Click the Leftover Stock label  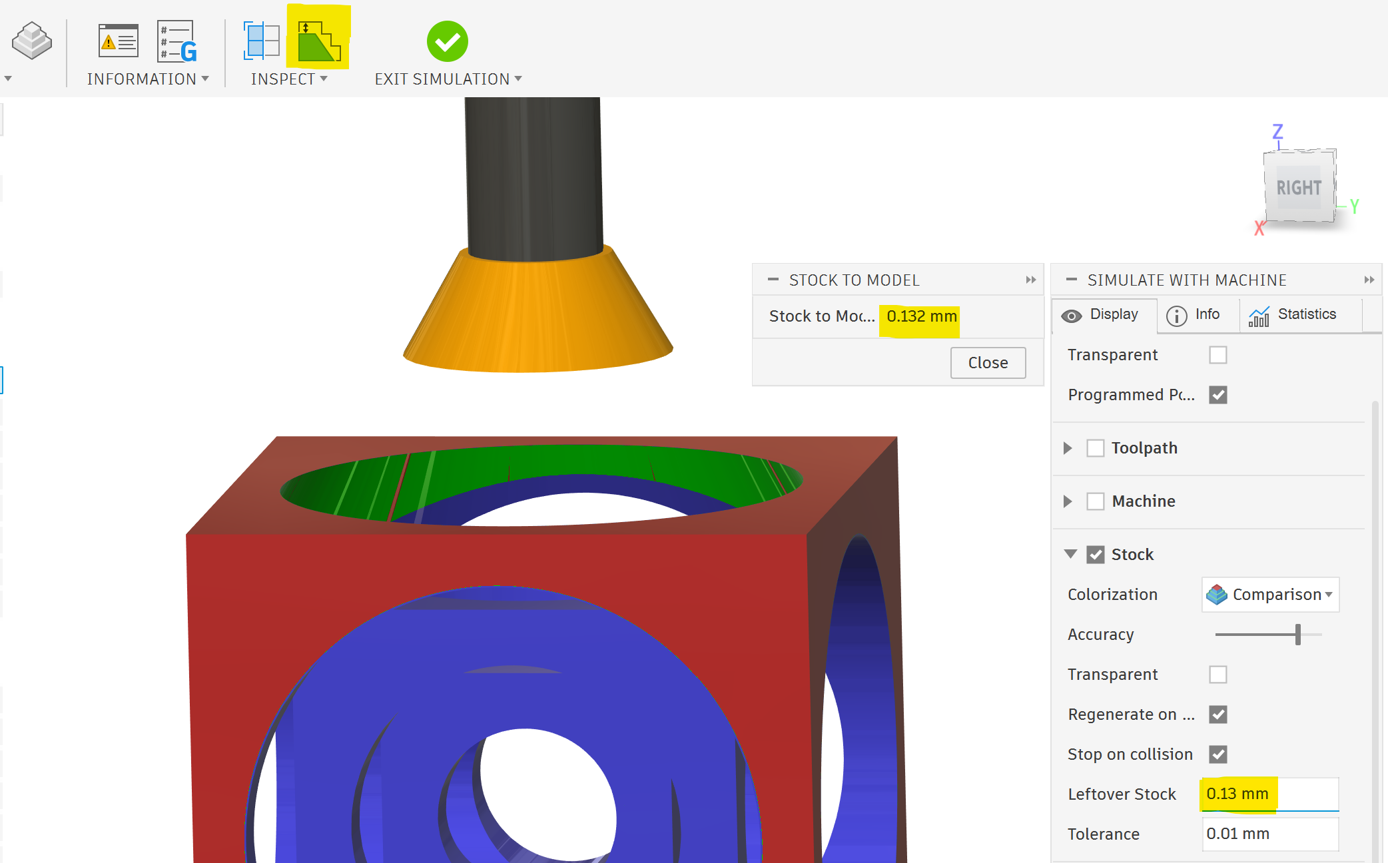click(1122, 794)
